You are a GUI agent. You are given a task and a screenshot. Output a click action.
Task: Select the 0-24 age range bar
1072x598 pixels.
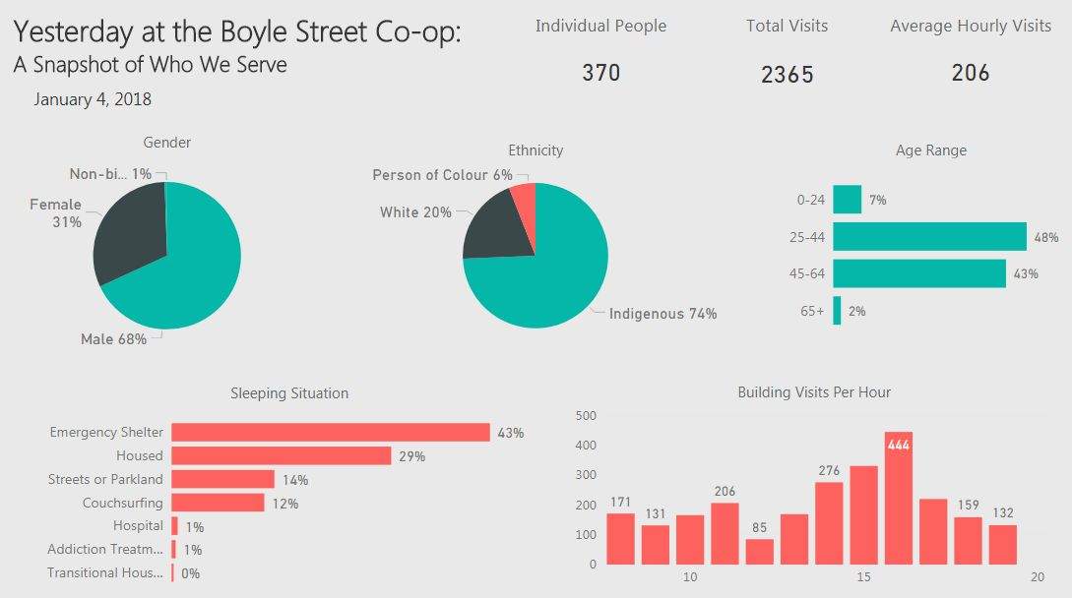coord(848,200)
